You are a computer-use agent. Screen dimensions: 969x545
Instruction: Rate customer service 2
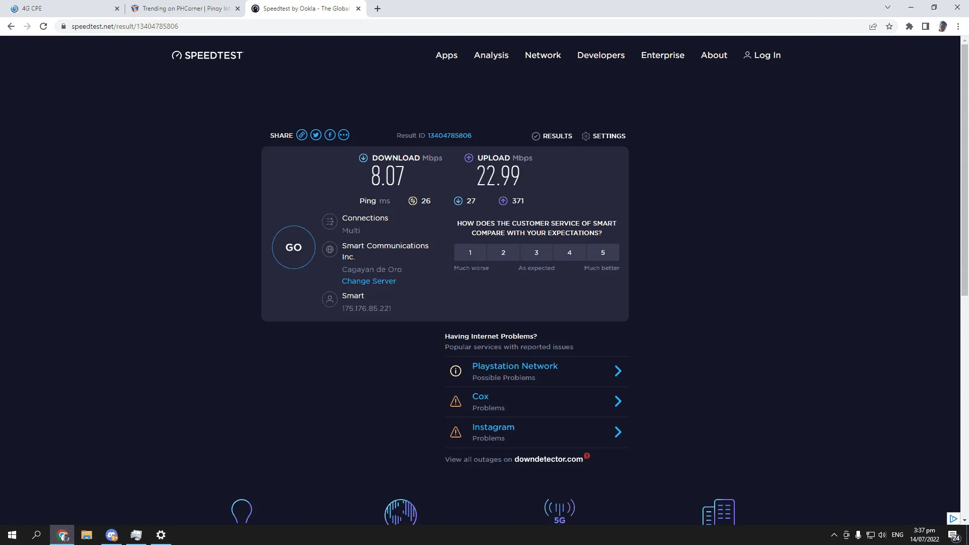503,252
